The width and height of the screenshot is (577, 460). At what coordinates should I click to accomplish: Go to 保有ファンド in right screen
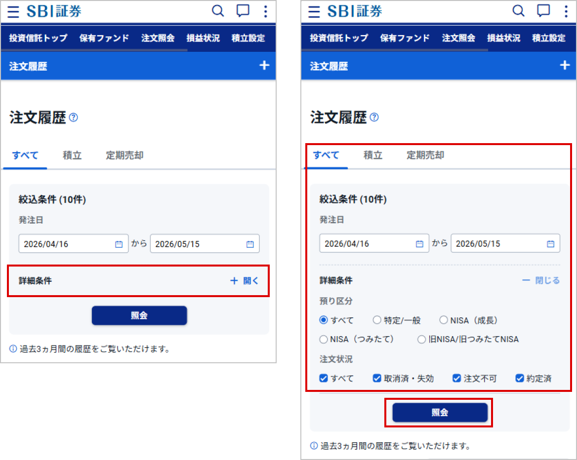405,38
